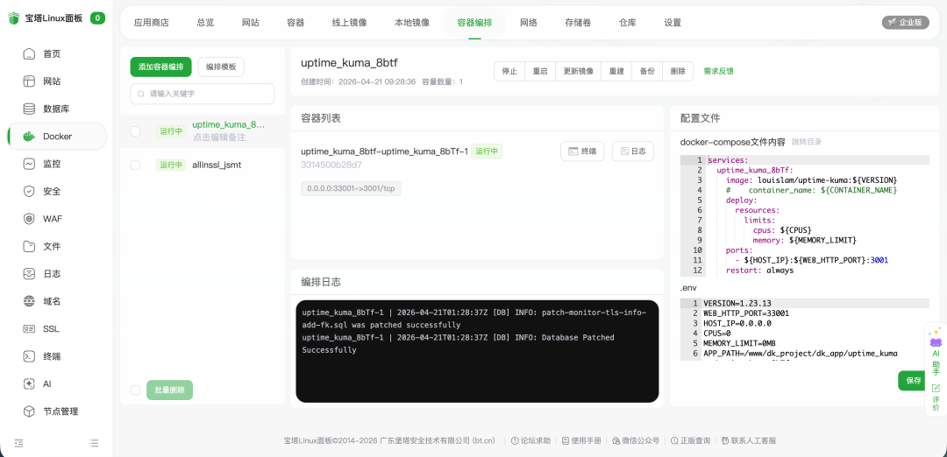Open the 域名 globe sidebar icon
The height and width of the screenshot is (457, 947).
(x=29, y=301)
